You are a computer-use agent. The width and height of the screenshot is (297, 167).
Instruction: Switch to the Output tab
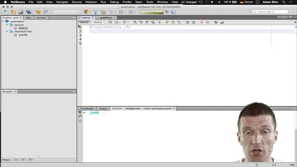coord(103,109)
